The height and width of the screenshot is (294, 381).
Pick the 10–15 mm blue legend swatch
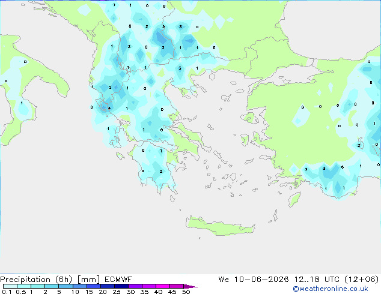point(80,286)
